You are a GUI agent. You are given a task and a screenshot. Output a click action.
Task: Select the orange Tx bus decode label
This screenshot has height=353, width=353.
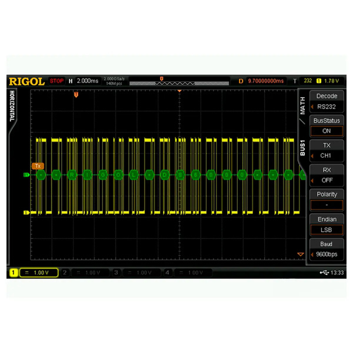38,166
